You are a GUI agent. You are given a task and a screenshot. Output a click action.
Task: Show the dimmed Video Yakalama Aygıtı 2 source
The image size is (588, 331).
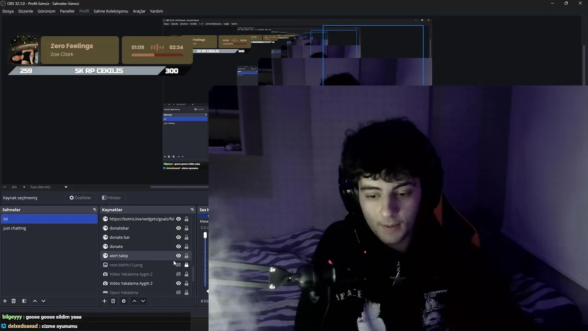click(179, 274)
